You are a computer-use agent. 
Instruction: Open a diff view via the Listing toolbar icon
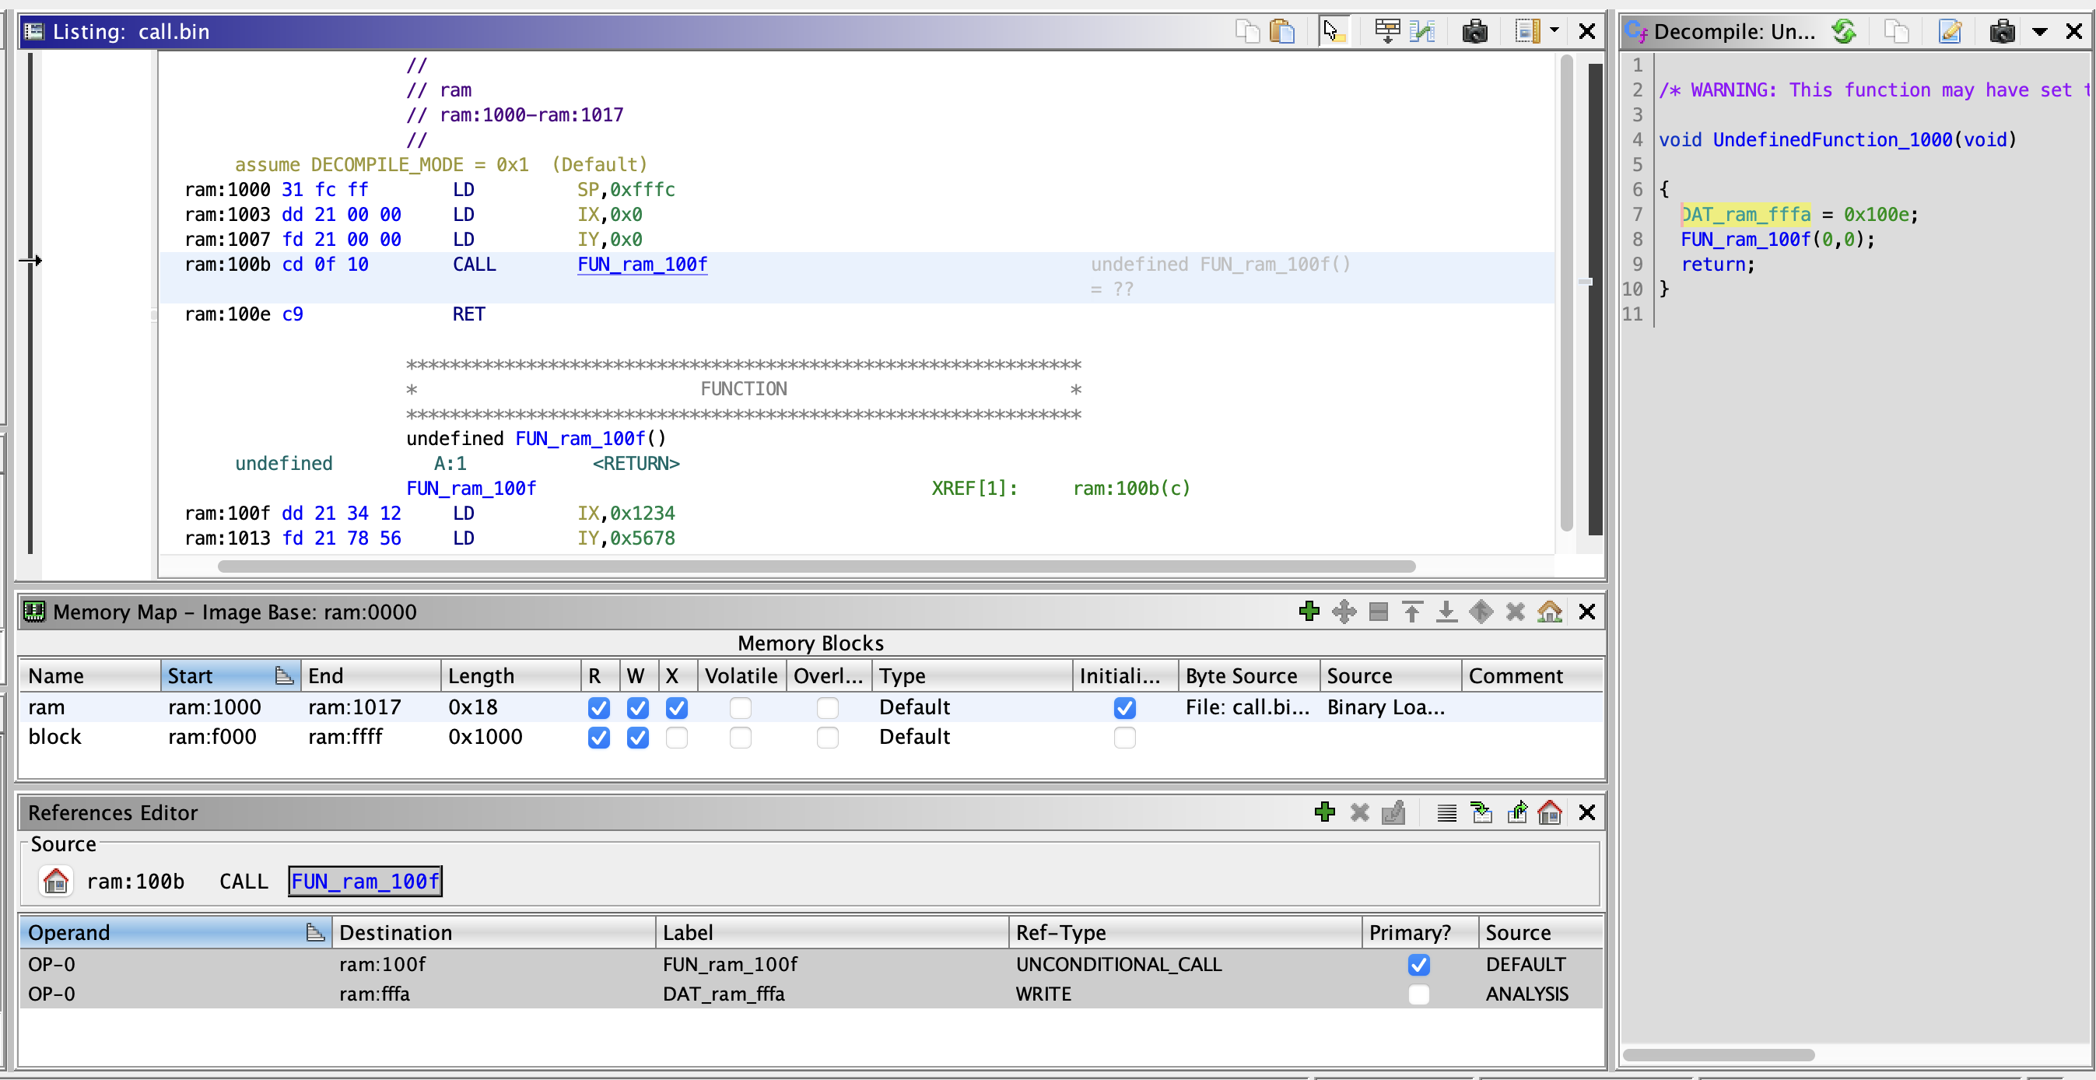(1423, 31)
